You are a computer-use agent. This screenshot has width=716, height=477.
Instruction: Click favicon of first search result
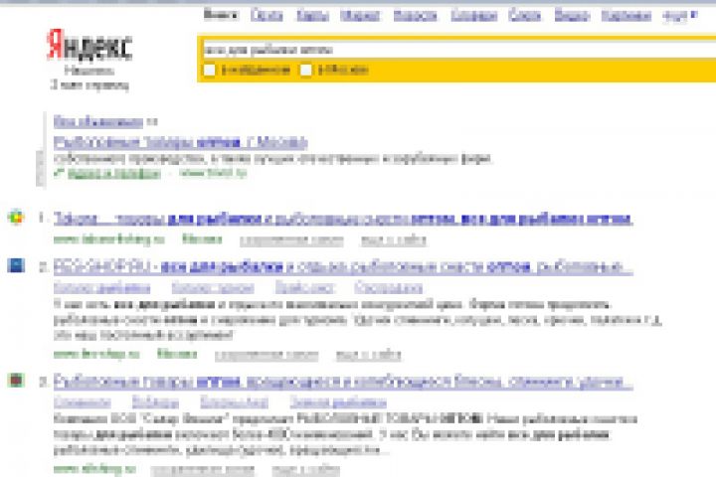(x=16, y=217)
